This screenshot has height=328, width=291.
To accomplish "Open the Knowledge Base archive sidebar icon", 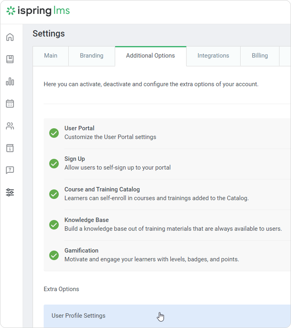I will click(10, 148).
